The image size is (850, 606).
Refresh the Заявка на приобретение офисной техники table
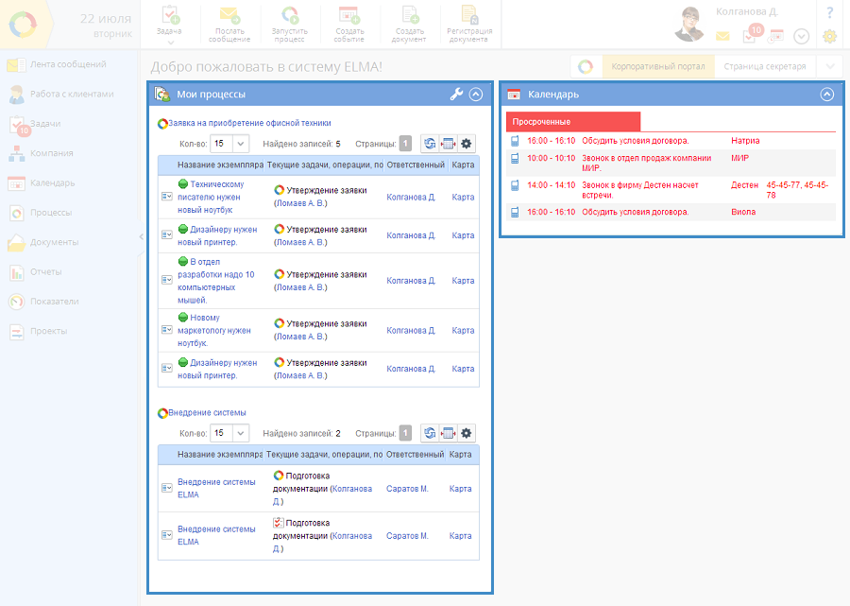click(x=430, y=144)
